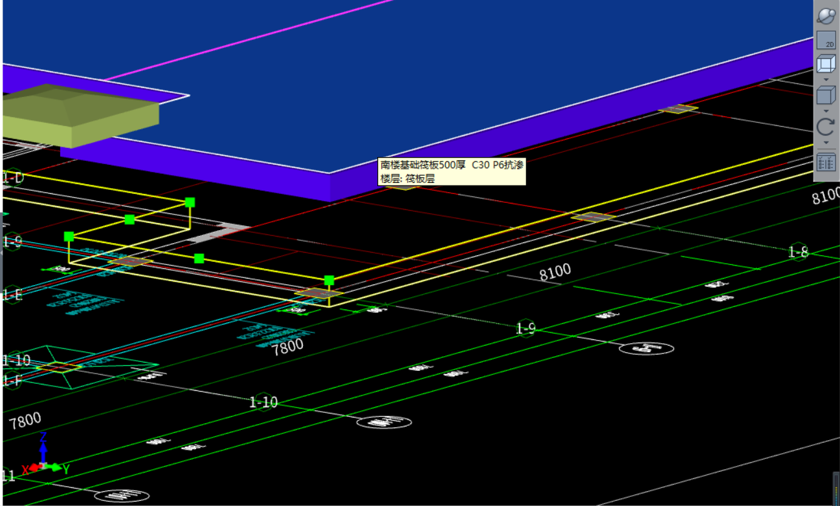Click the rotate view circular arrow
The width and height of the screenshot is (840, 506).
click(826, 127)
